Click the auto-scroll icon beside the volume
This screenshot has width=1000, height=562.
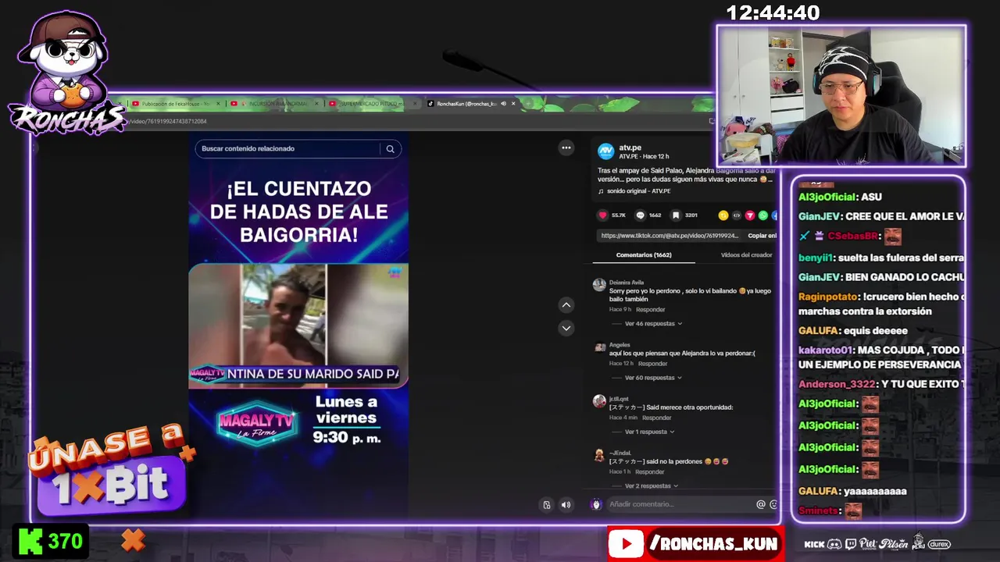tap(547, 505)
